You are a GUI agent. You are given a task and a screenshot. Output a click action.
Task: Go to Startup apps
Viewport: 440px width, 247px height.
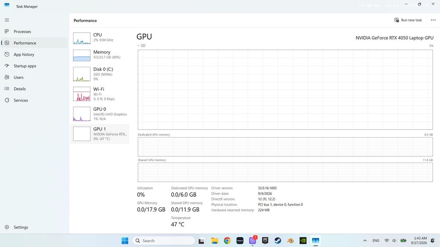tap(34, 66)
